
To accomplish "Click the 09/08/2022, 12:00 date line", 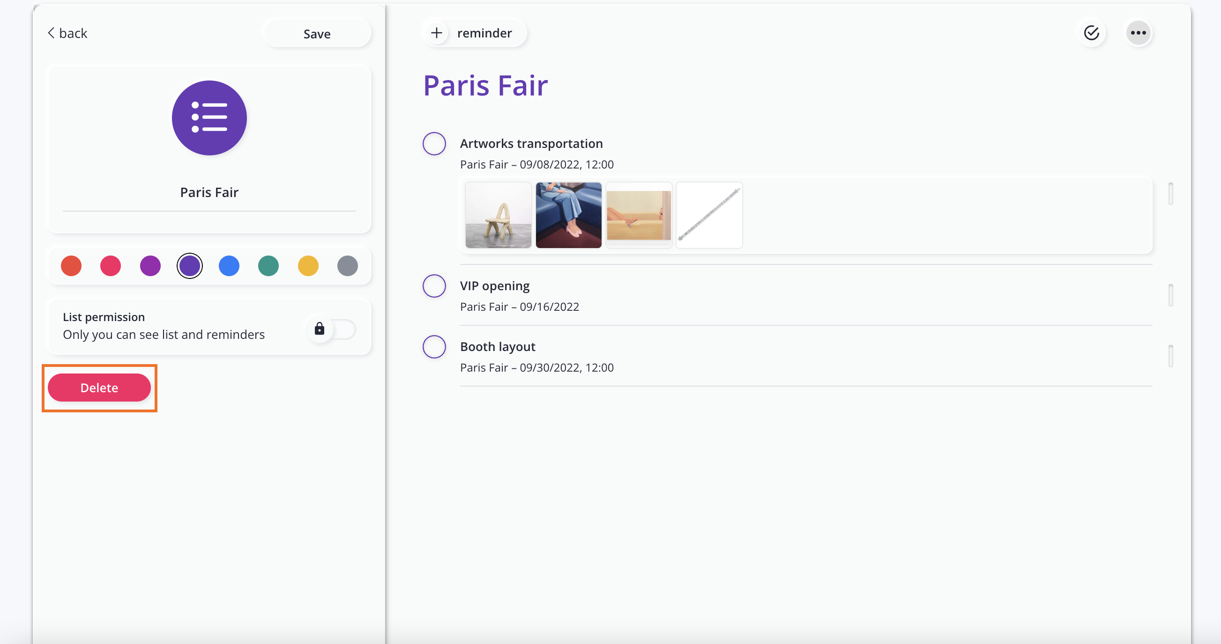I will click(566, 165).
